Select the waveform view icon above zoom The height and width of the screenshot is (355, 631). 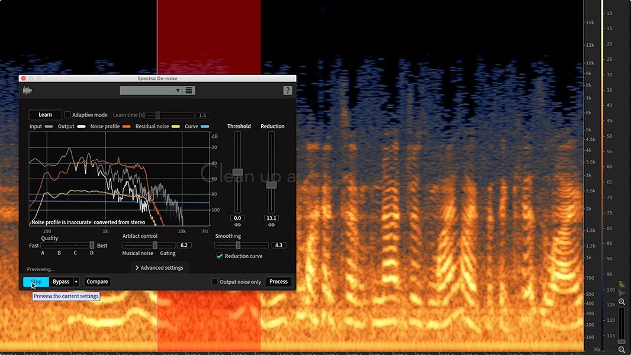click(x=622, y=293)
